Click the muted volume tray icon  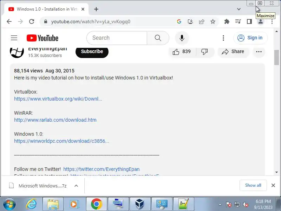coord(245,204)
